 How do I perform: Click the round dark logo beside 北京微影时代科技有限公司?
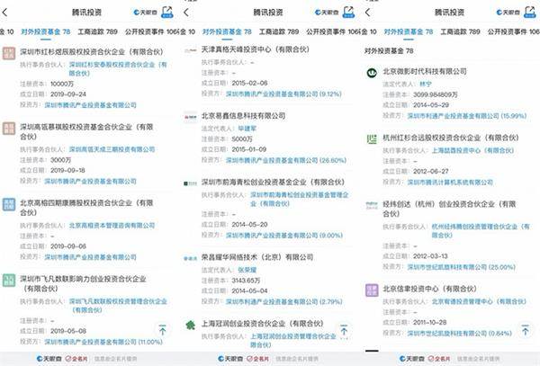point(372,73)
